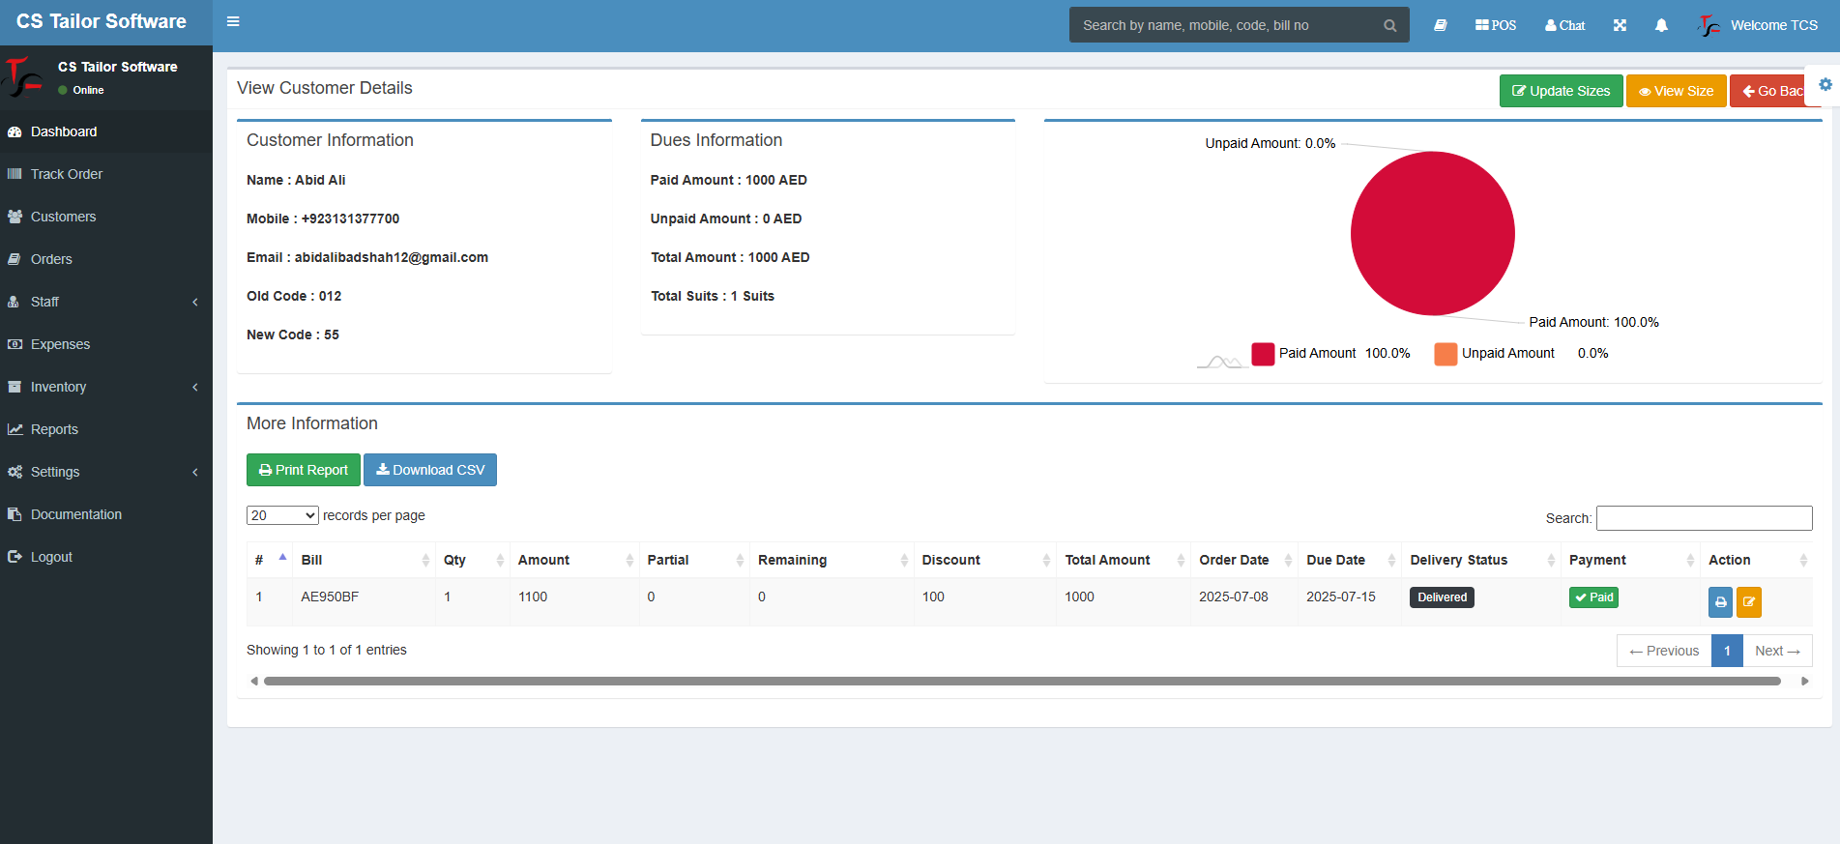The height and width of the screenshot is (844, 1840).
Task: Open the records per page dropdown
Action: pos(282,515)
